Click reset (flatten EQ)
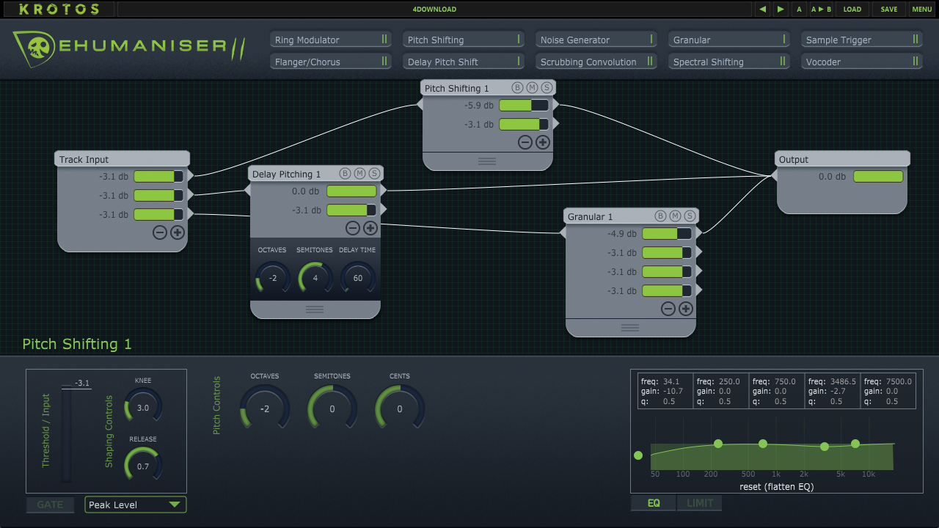Viewport: 939px width, 528px height. click(x=776, y=487)
